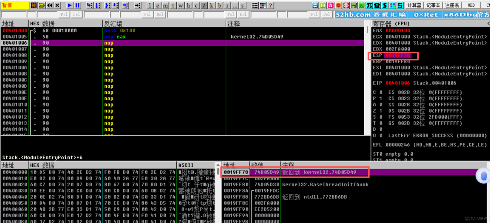The image size is (490, 223).
Task: Click the 寄存器 (FPU) registers header
Action: 431,24
